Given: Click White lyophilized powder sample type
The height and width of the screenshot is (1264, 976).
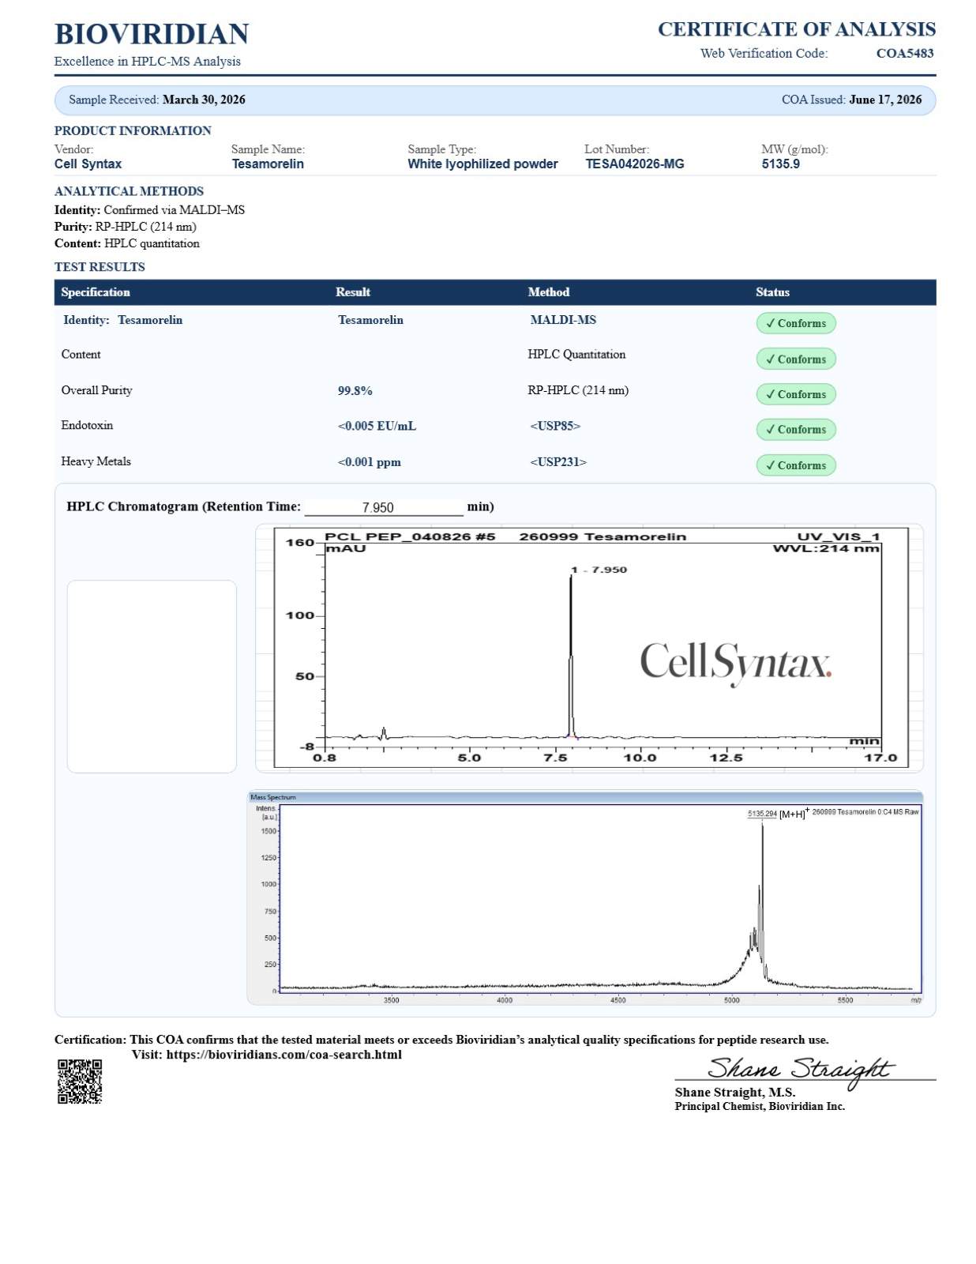Looking at the screenshot, I should [x=482, y=164].
